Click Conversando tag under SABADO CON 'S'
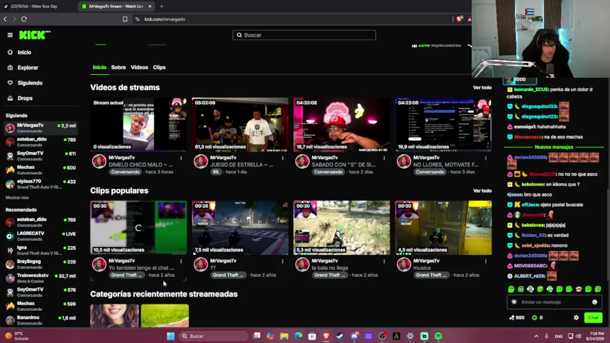 tap(328, 172)
